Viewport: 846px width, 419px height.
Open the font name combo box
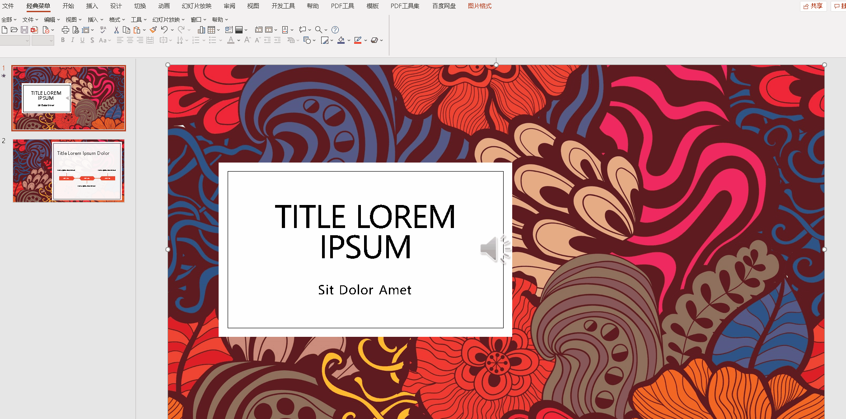pos(15,41)
